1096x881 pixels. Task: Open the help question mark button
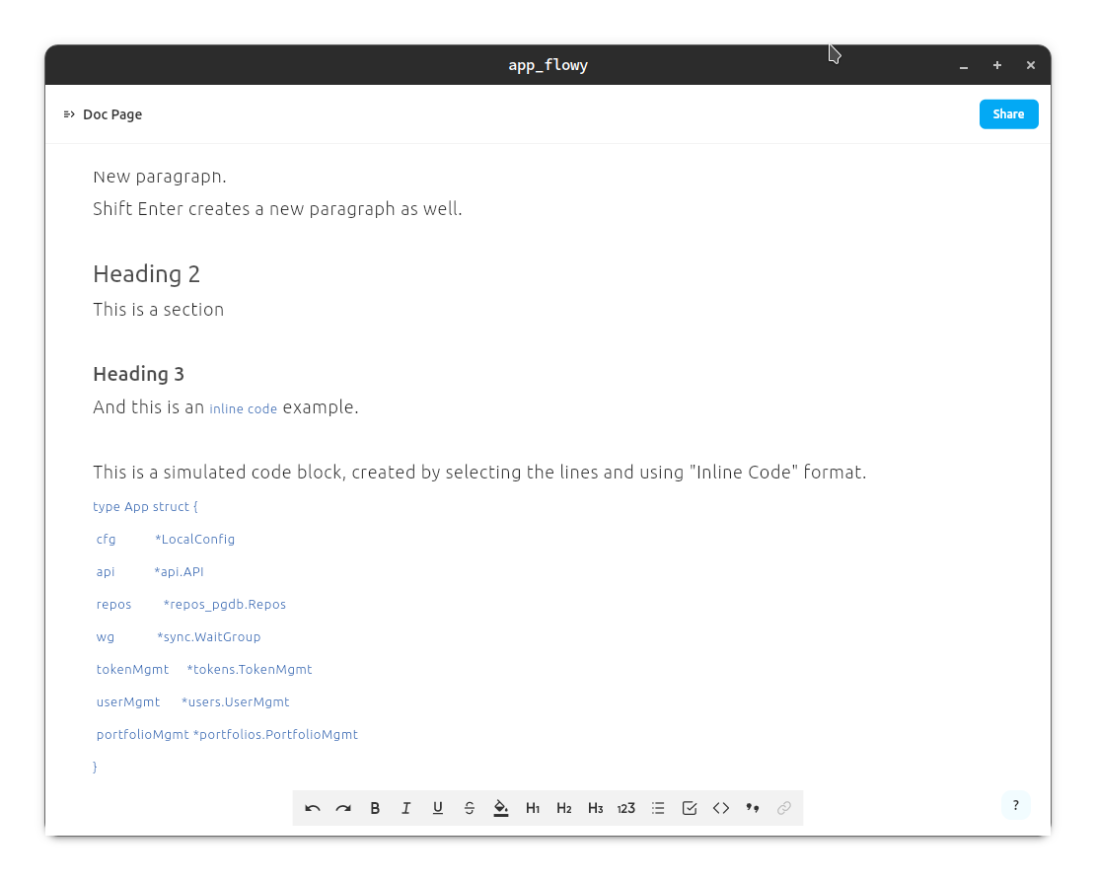tap(1016, 805)
